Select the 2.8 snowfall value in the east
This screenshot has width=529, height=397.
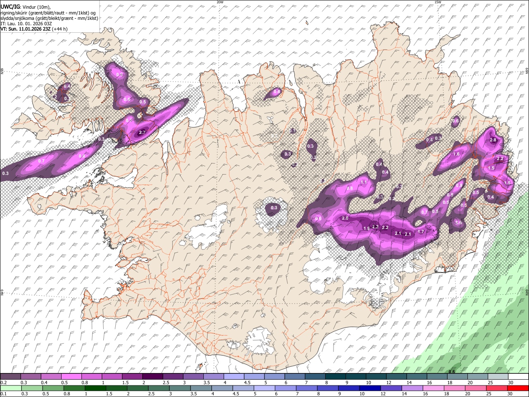click(x=493, y=140)
